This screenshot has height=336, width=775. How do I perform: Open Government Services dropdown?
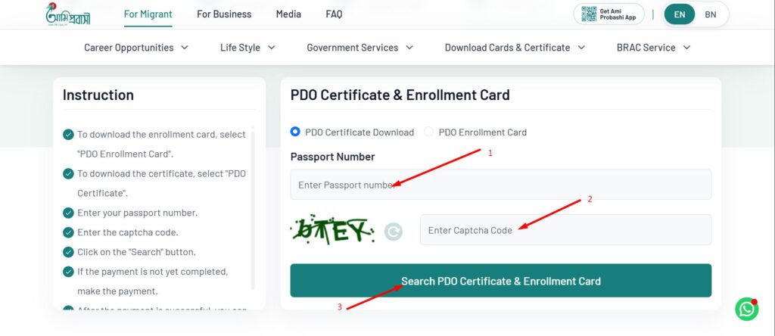pyautogui.click(x=359, y=48)
